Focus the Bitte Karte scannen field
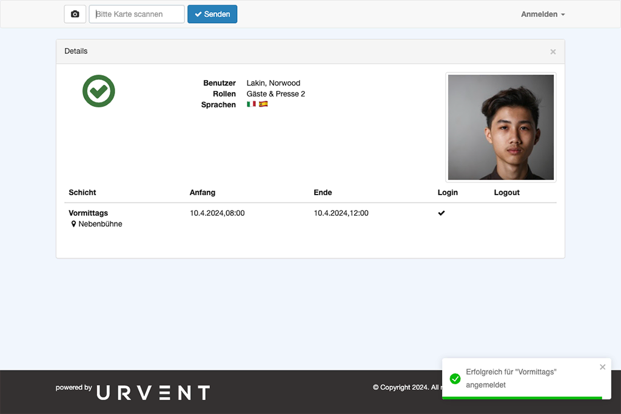 tap(136, 14)
